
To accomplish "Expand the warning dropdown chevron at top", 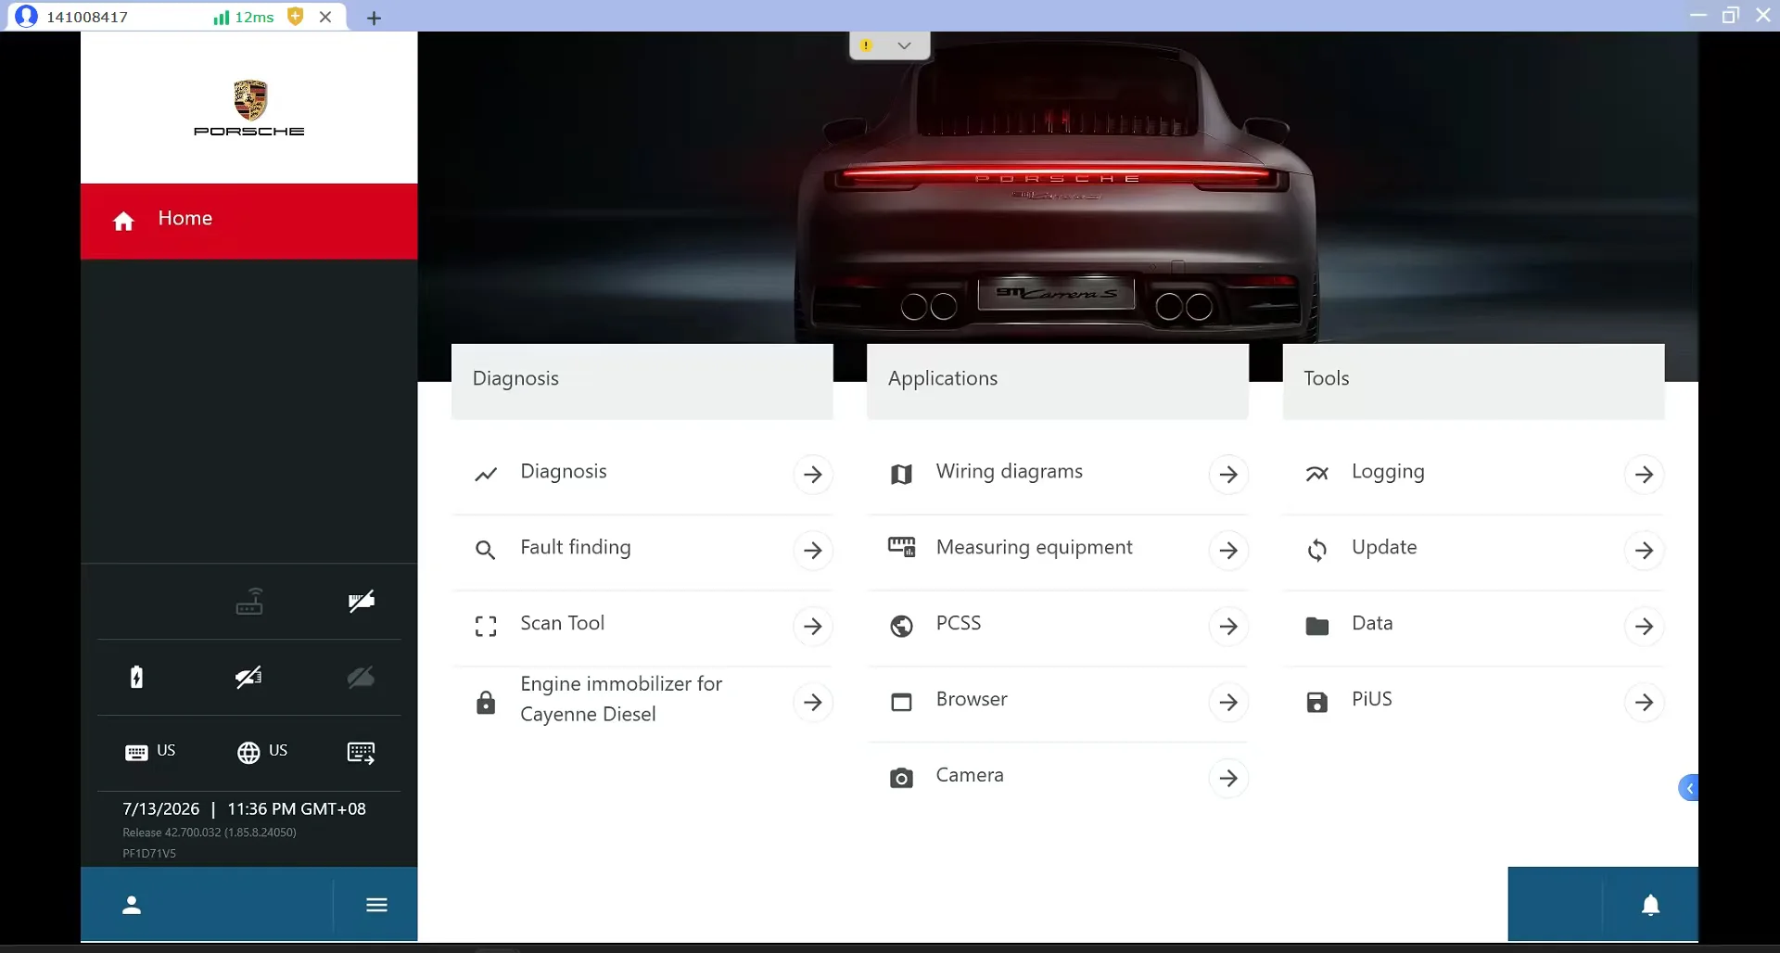I will coord(904,45).
